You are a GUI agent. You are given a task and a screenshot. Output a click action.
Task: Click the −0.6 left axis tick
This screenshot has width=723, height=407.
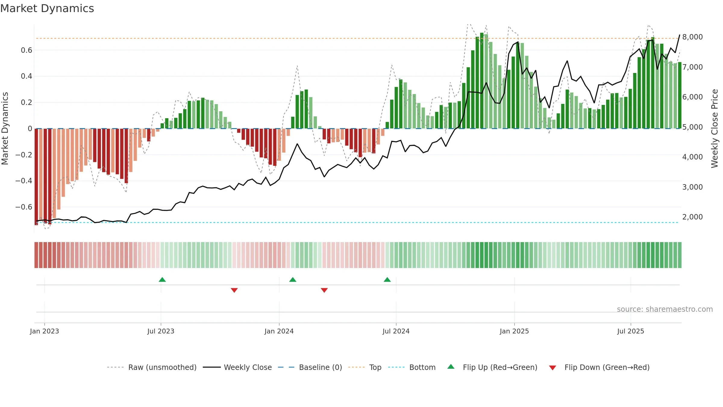24,207
